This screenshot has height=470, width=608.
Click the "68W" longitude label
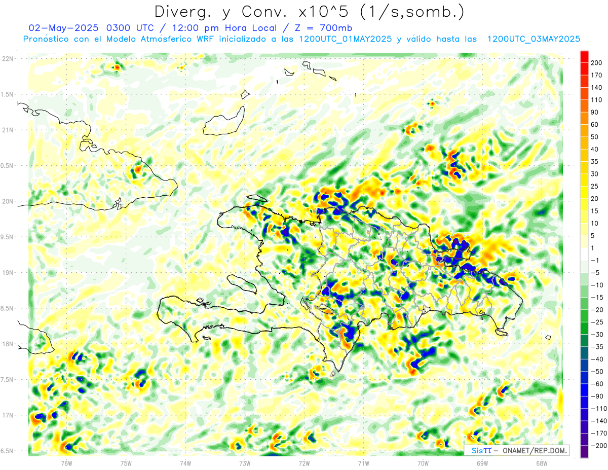541,463
